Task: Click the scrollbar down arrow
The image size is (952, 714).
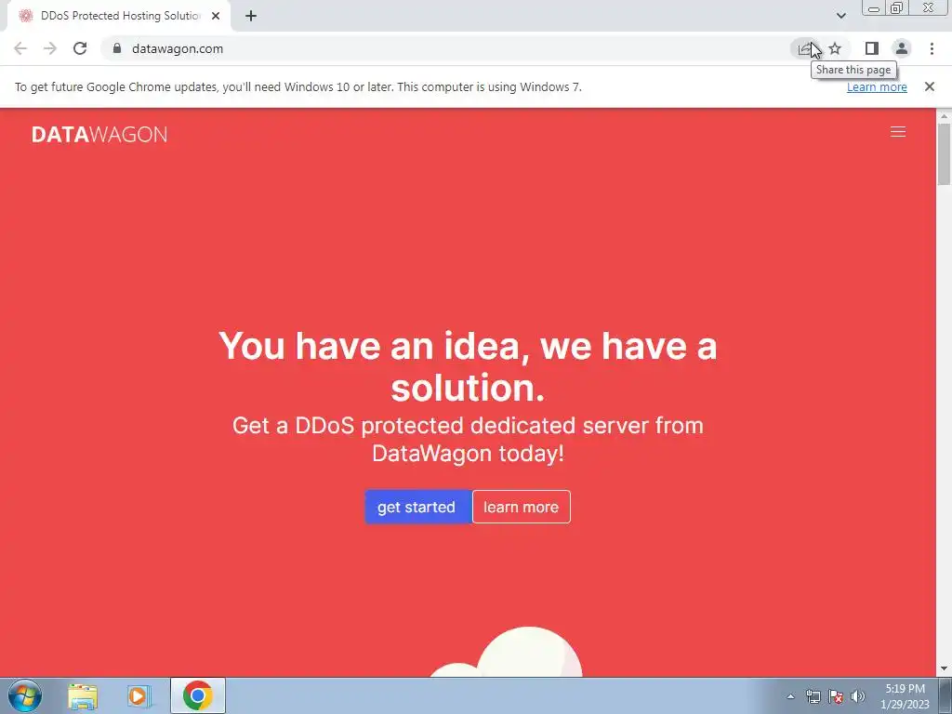Action: coord(945,669)
